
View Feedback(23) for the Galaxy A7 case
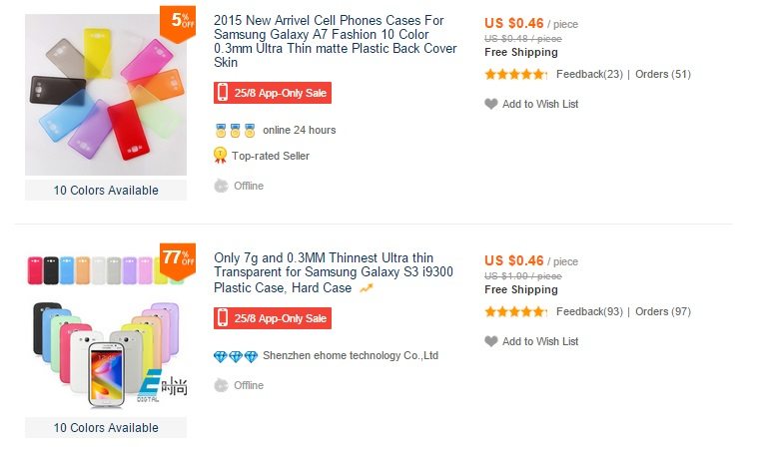tap(589, 74)
